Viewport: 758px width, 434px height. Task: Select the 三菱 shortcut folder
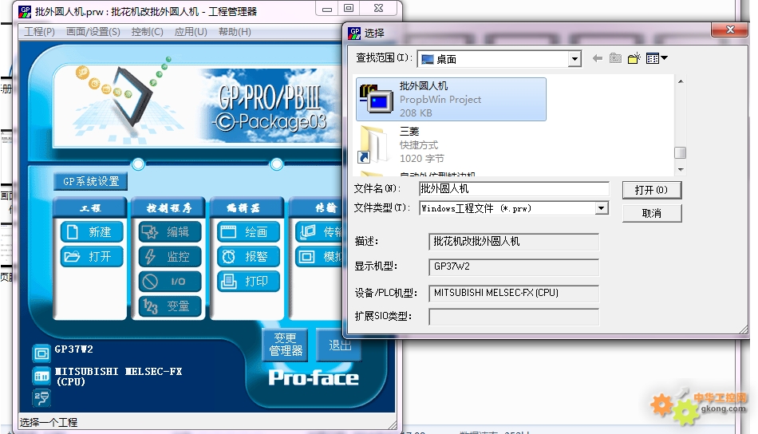pyautogui.click(x=451, y=144)
